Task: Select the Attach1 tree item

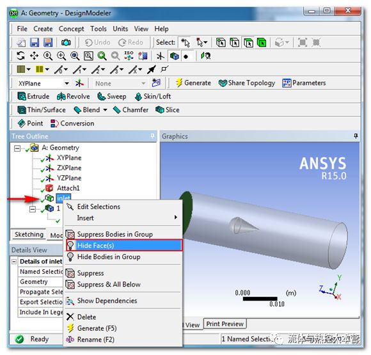Action: (x=68, y=189)
